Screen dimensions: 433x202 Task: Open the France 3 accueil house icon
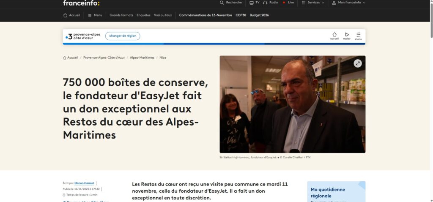coord(334,35)
